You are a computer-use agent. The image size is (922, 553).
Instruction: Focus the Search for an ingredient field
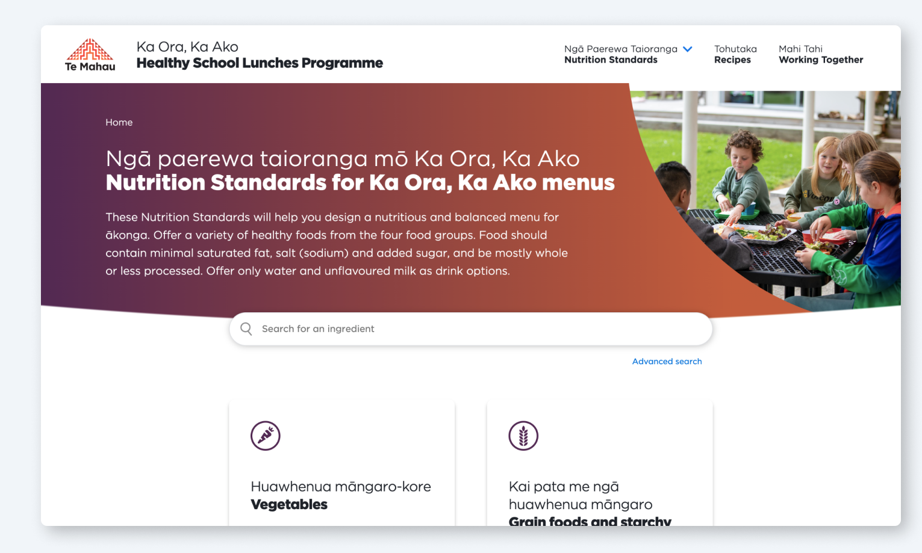(471, 329)
